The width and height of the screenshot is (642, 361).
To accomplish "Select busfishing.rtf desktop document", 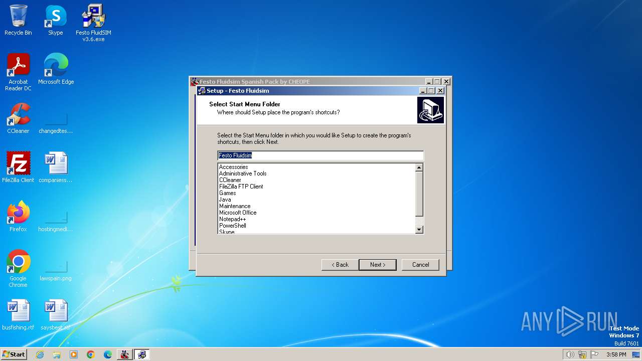I will 18,314.
